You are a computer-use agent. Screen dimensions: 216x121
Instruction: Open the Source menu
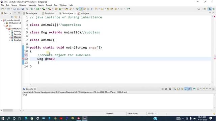coord(14,5)
